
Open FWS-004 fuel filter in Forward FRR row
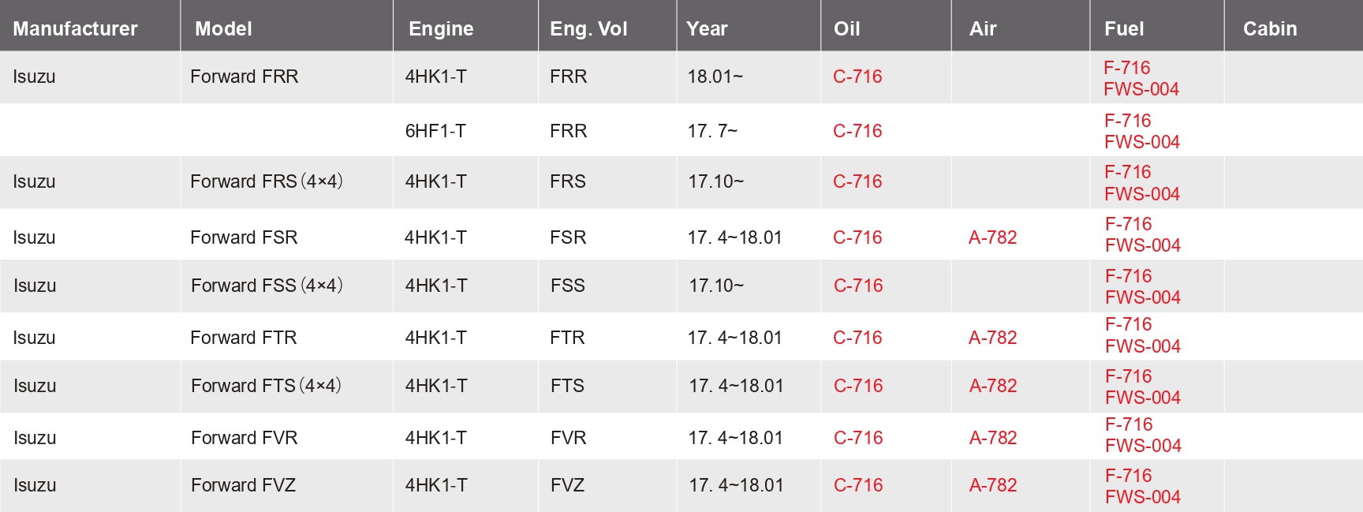(x=1141, y=89)
